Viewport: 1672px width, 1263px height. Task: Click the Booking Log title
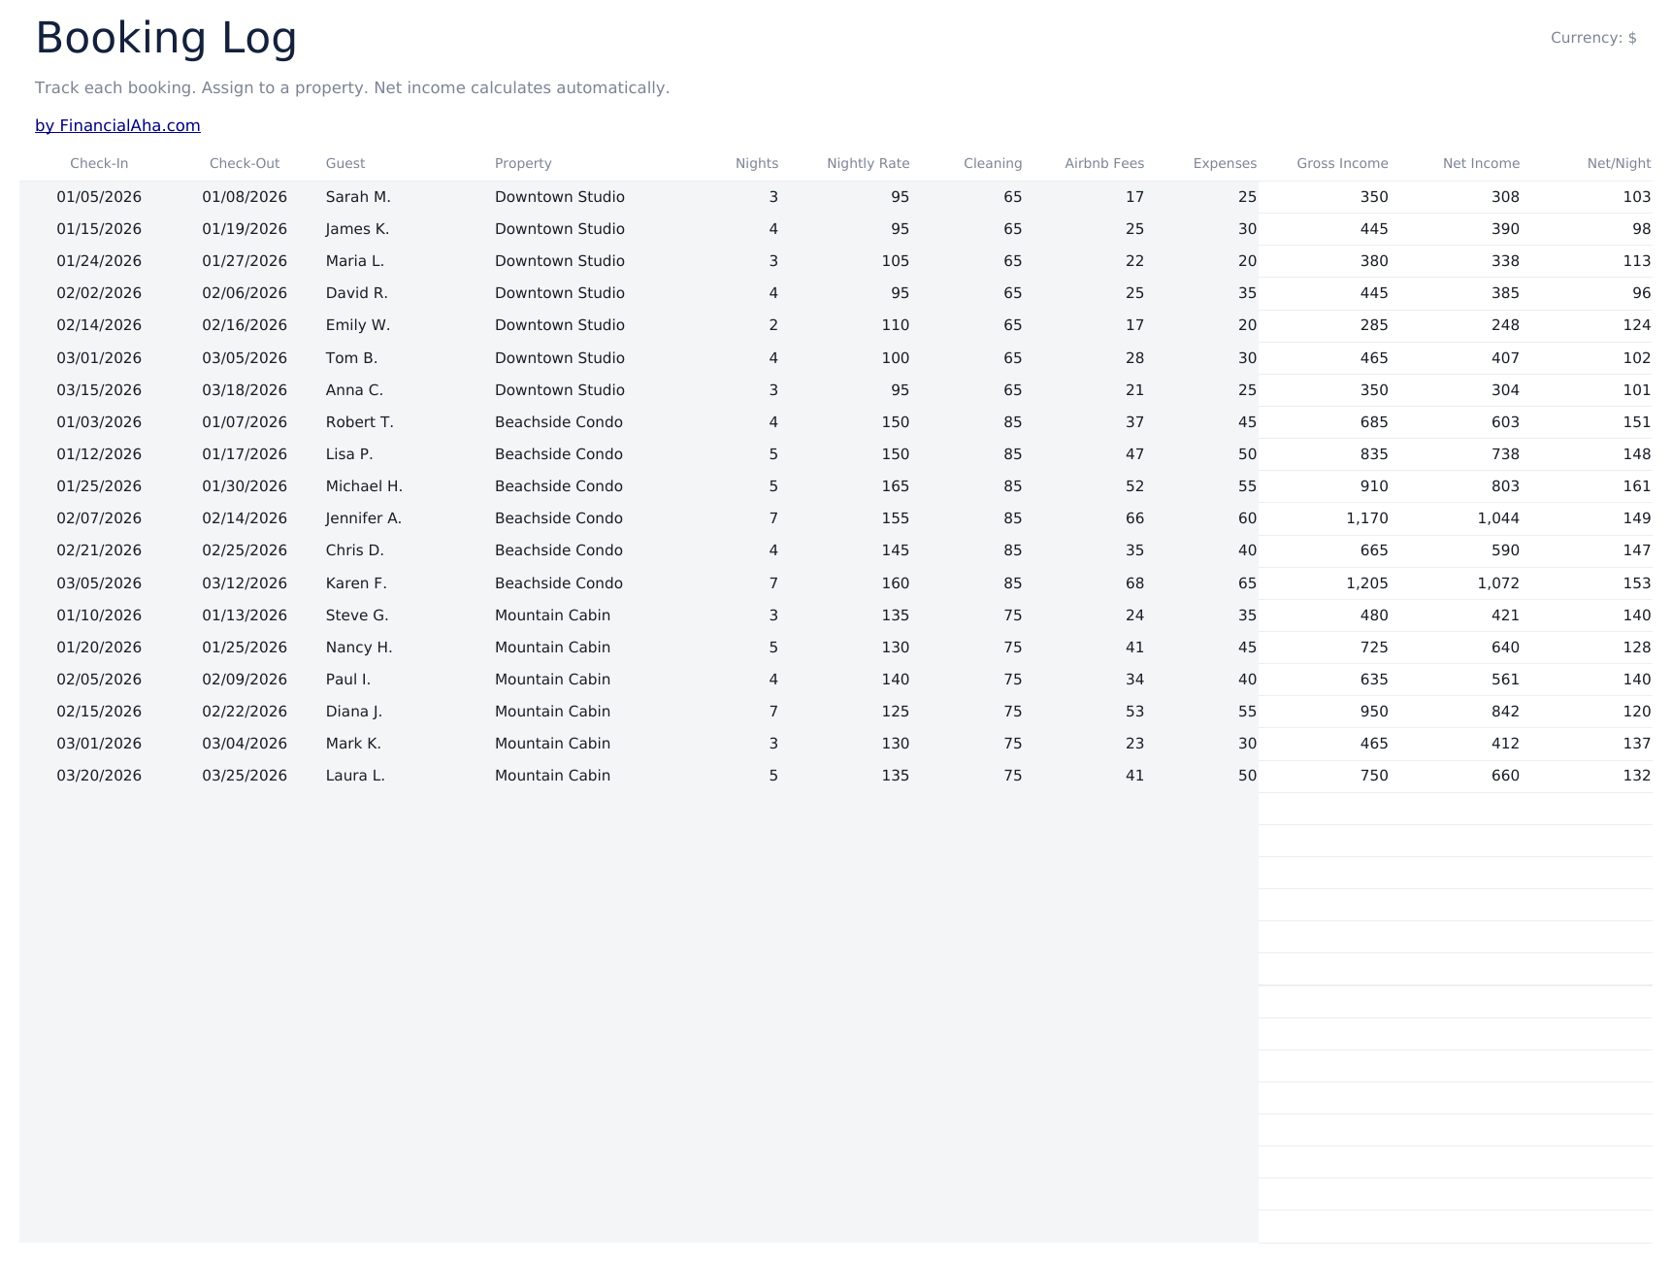click(x=166, y=39)
